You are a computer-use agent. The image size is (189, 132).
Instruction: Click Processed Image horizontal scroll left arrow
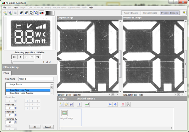(x=175, y=95)
